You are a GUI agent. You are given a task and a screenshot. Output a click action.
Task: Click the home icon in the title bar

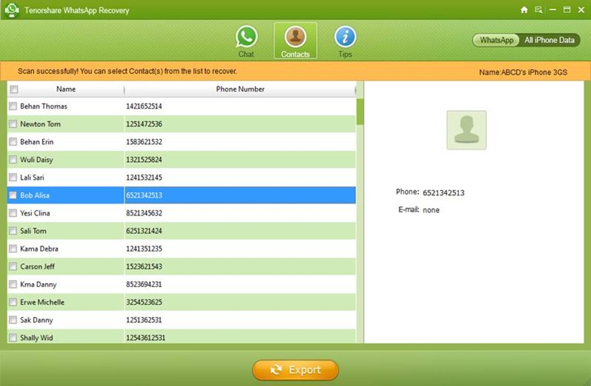tap(524, 10)
